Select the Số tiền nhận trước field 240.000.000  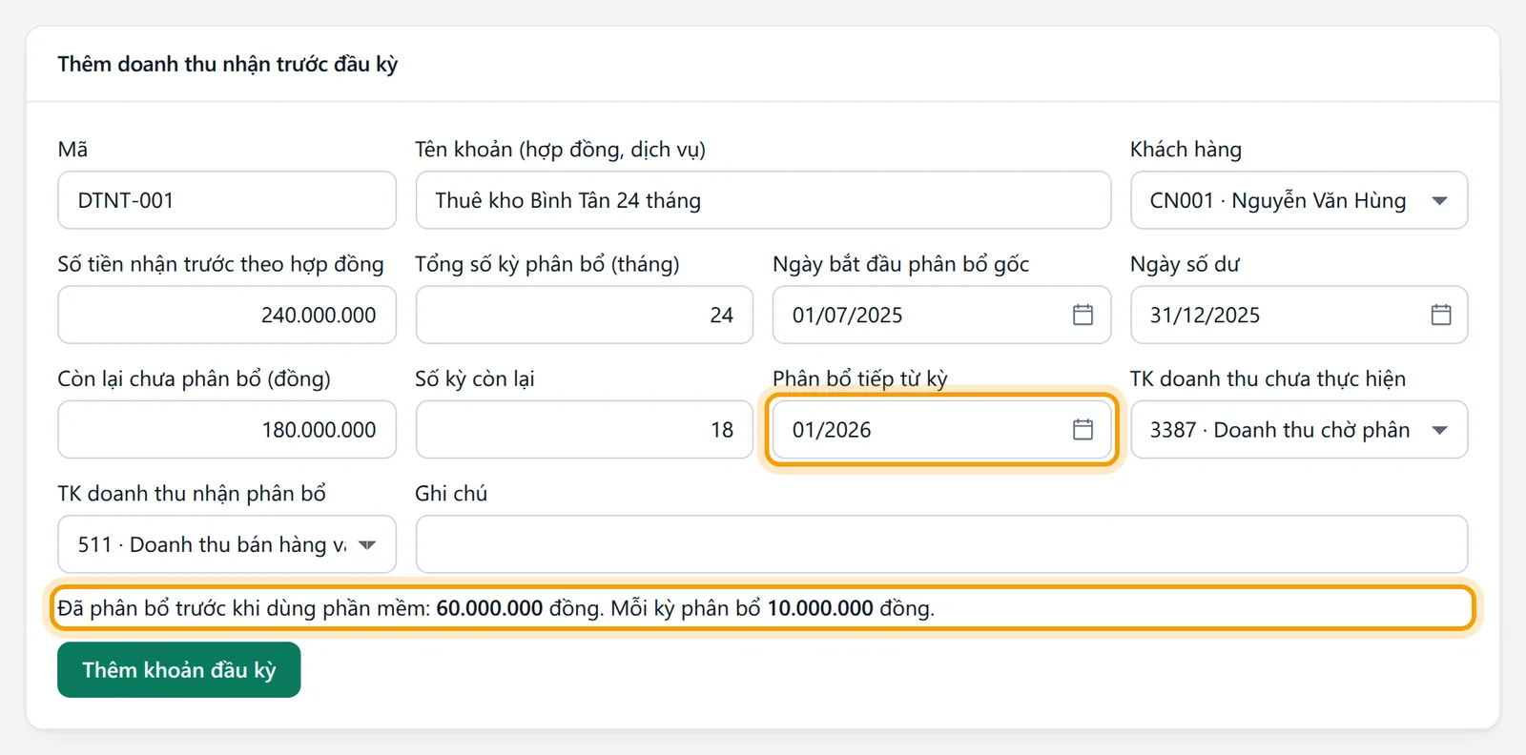pos(227,315)
